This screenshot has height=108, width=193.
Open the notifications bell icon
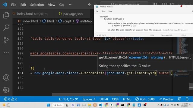pos(187,99)
